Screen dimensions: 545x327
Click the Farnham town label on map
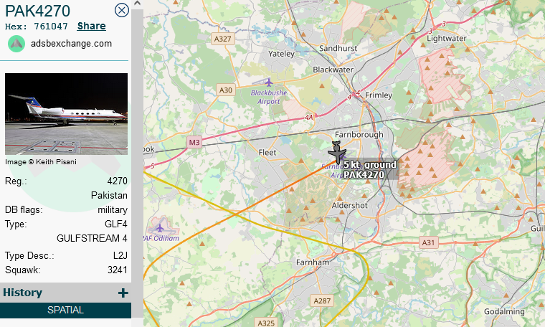313,262
